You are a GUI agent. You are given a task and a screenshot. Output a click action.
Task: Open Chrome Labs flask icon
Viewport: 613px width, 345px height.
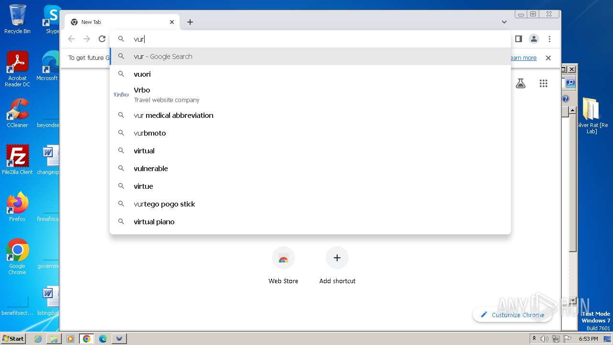521,83
